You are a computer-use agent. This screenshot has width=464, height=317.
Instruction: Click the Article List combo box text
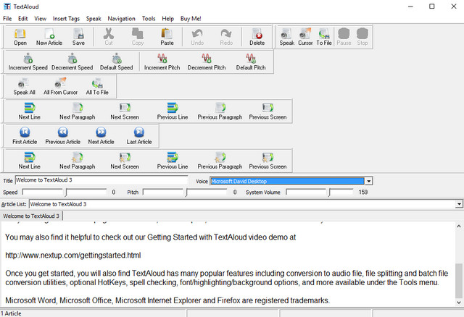click(58, 204)
